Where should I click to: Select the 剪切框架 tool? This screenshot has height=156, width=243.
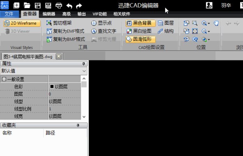point(59,23)
